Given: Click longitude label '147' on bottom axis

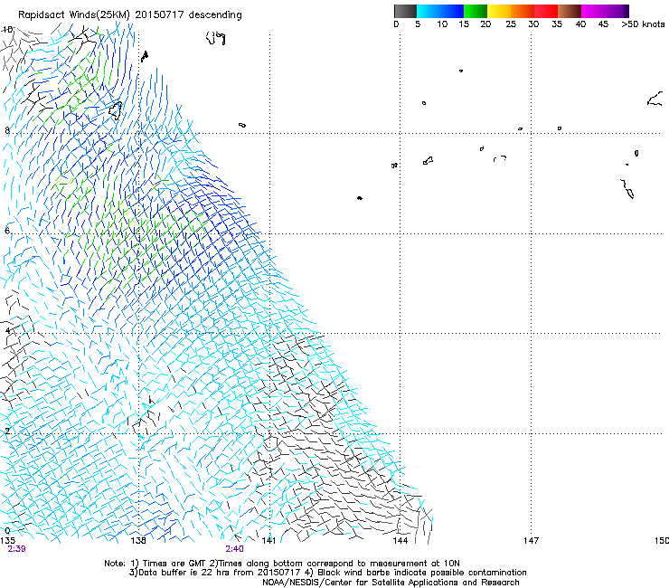Looking at the screenshot, I should 532,540.
